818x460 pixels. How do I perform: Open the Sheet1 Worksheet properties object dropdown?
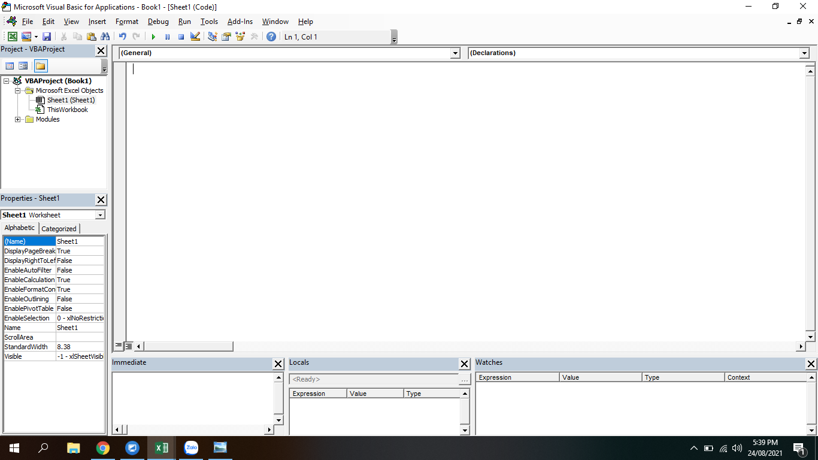point(100,215)
